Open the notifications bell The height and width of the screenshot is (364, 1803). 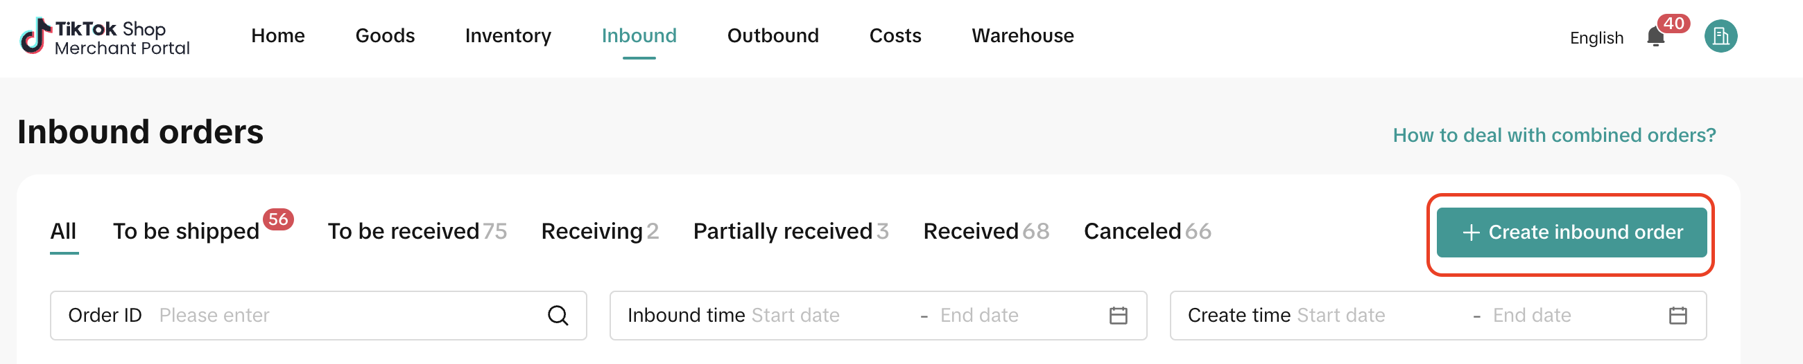[1655, 37]
